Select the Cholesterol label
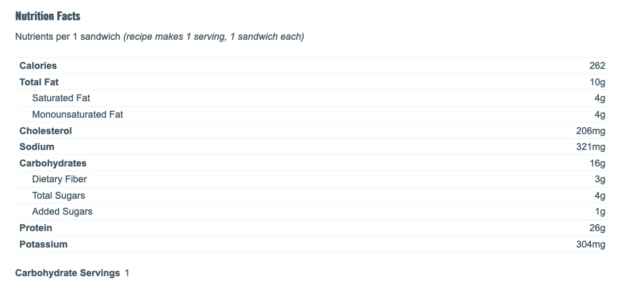Screen dimensions: 628x291 coord(46,131)
